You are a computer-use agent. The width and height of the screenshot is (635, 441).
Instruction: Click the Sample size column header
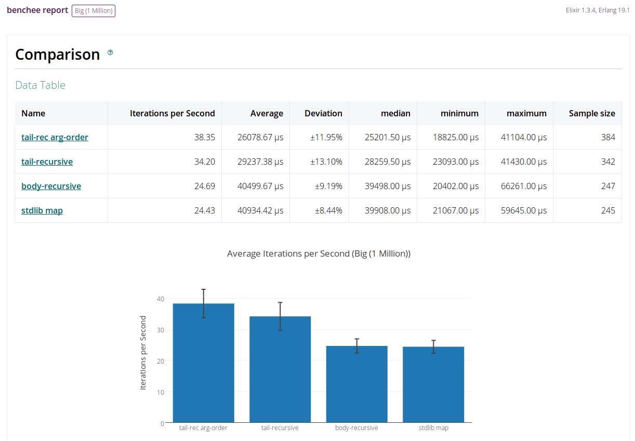591,113
